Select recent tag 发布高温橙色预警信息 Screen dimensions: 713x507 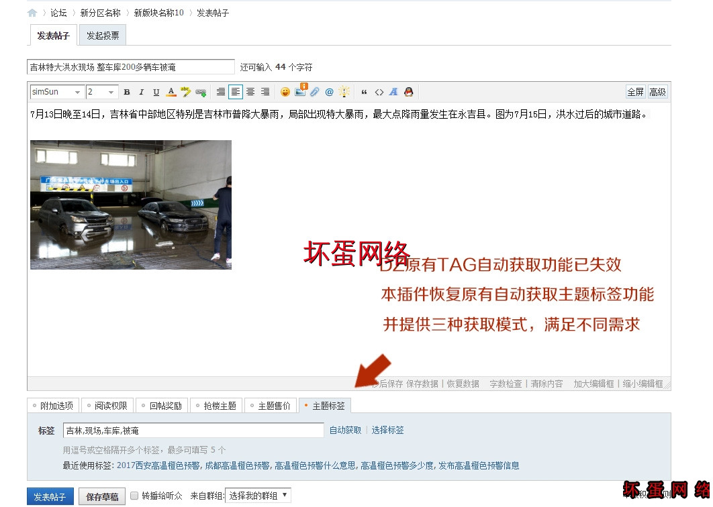(x=479, y=465)
